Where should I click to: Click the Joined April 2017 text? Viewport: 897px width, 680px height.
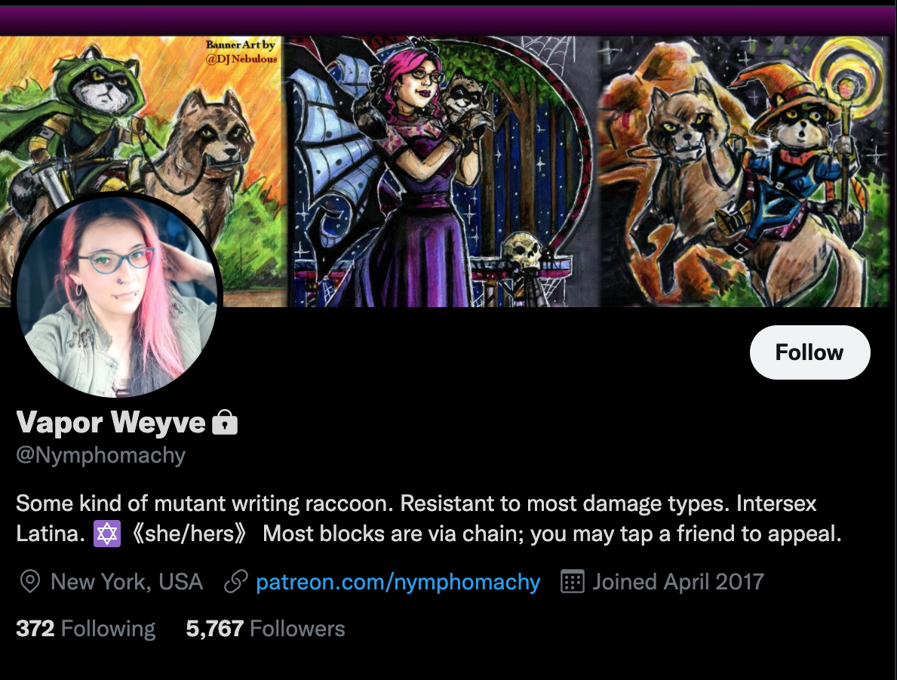point(678,582)
